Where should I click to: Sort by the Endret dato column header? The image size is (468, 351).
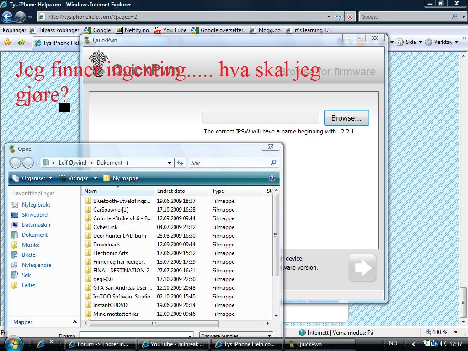(181, 191)
